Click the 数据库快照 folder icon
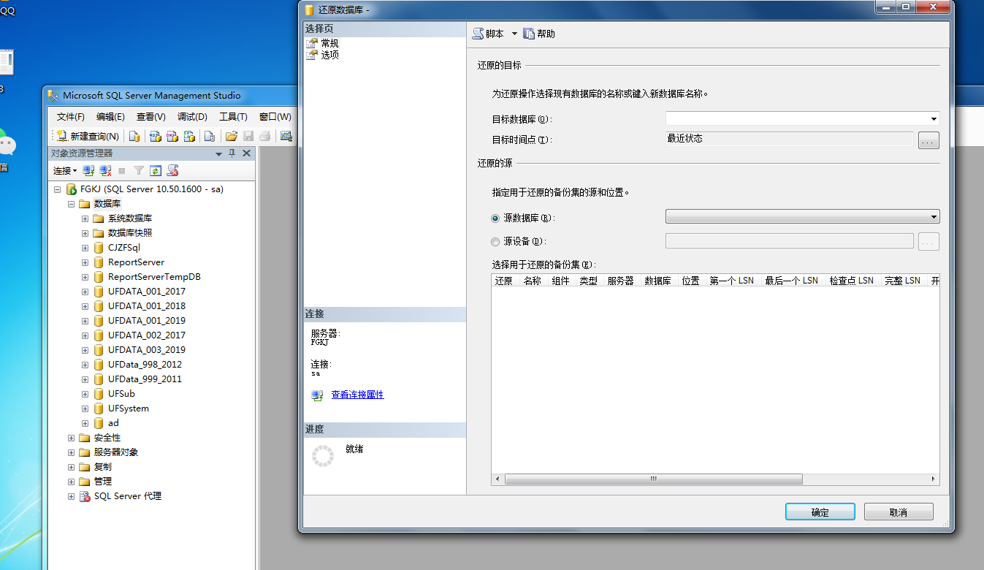 click(x=99, y=233)
